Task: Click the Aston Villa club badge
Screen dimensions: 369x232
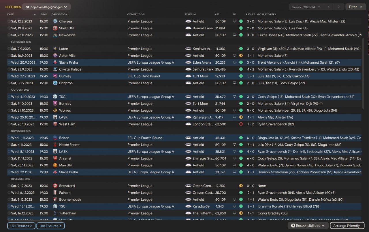Action: [55, 56]
